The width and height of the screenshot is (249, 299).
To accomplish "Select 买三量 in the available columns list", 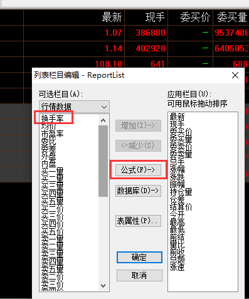I will (x=53, y=186).
